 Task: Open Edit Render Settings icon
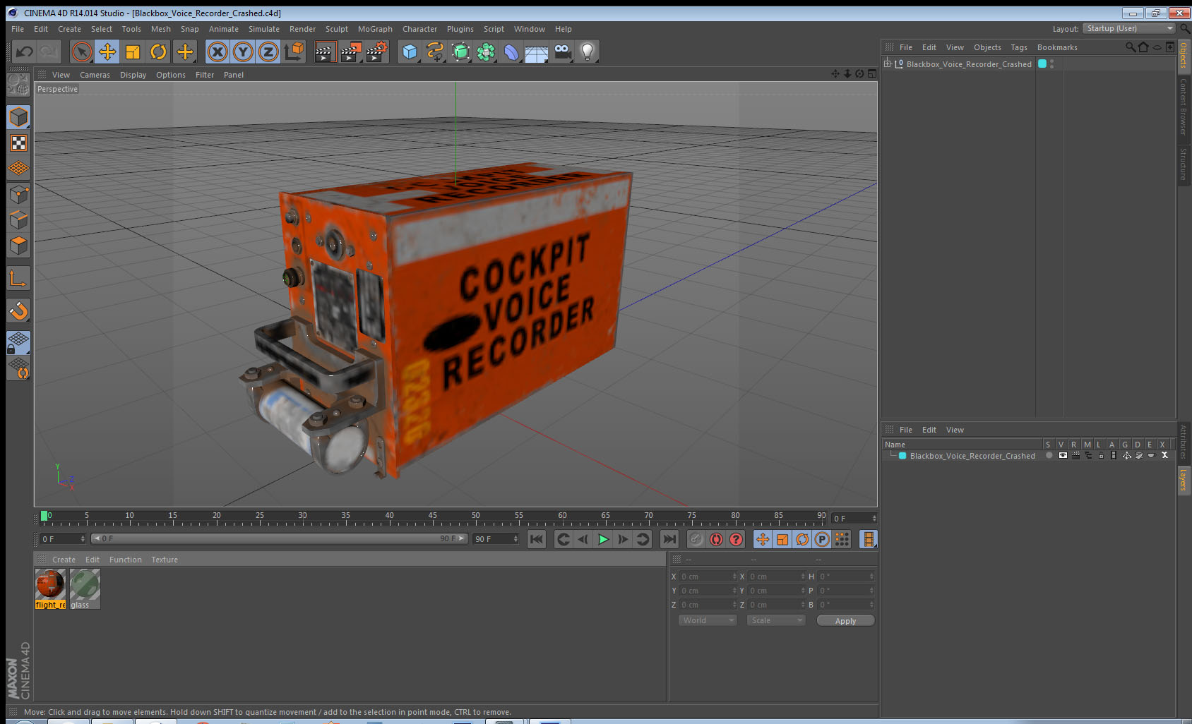click(x=377, y=52)
